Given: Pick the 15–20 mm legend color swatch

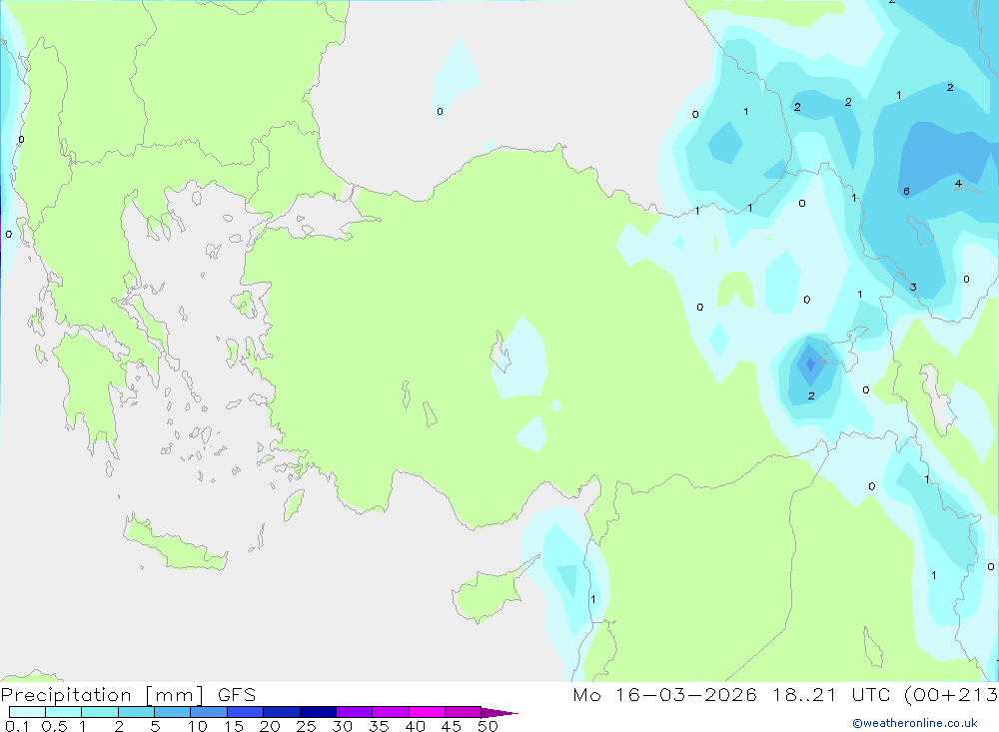Looking at the screenshot, I should (x=245, y=712).
